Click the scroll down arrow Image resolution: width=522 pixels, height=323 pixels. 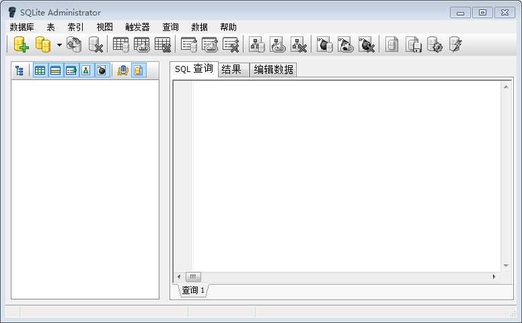506,266
